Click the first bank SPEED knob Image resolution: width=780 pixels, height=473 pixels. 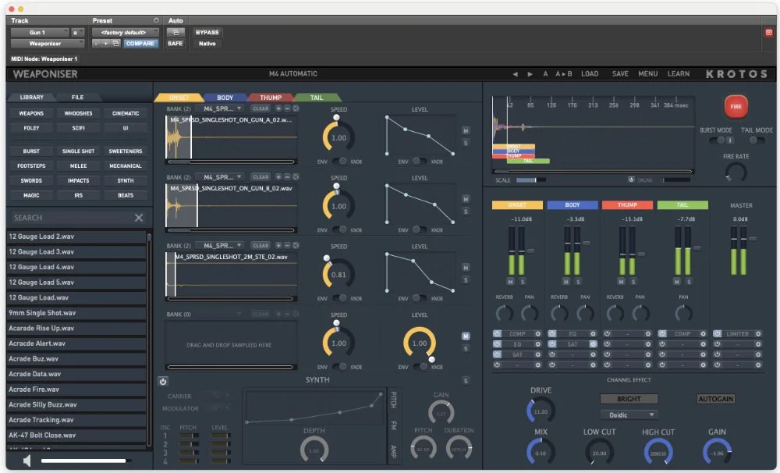pos(339,137)
